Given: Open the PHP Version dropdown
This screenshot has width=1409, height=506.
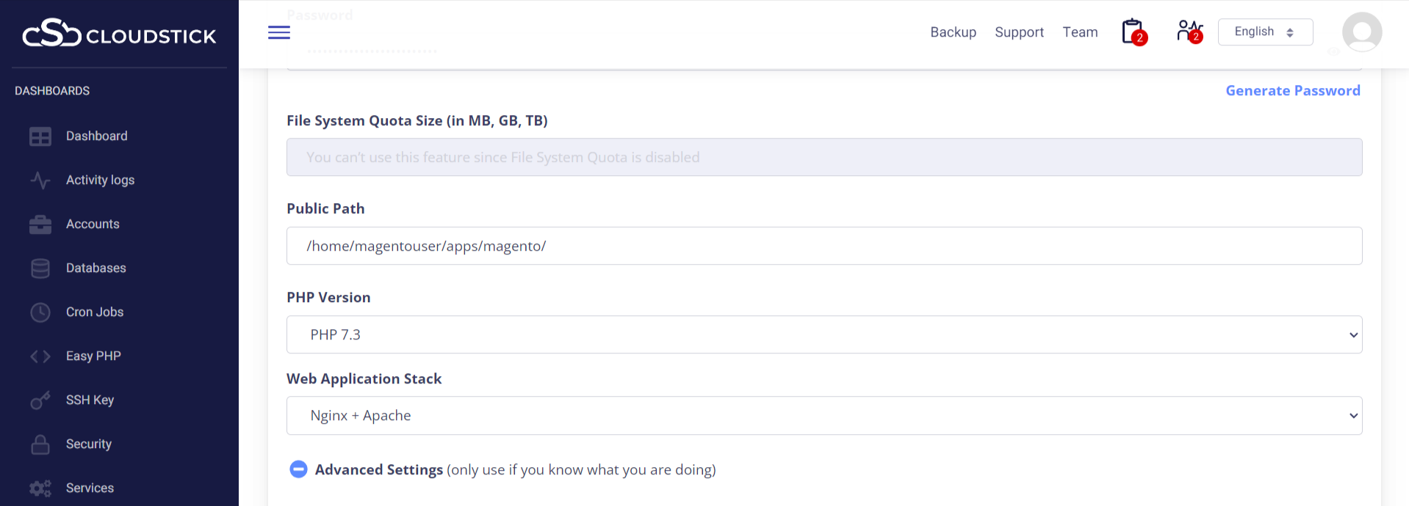Looking at the screenshot, I should 824,334.
